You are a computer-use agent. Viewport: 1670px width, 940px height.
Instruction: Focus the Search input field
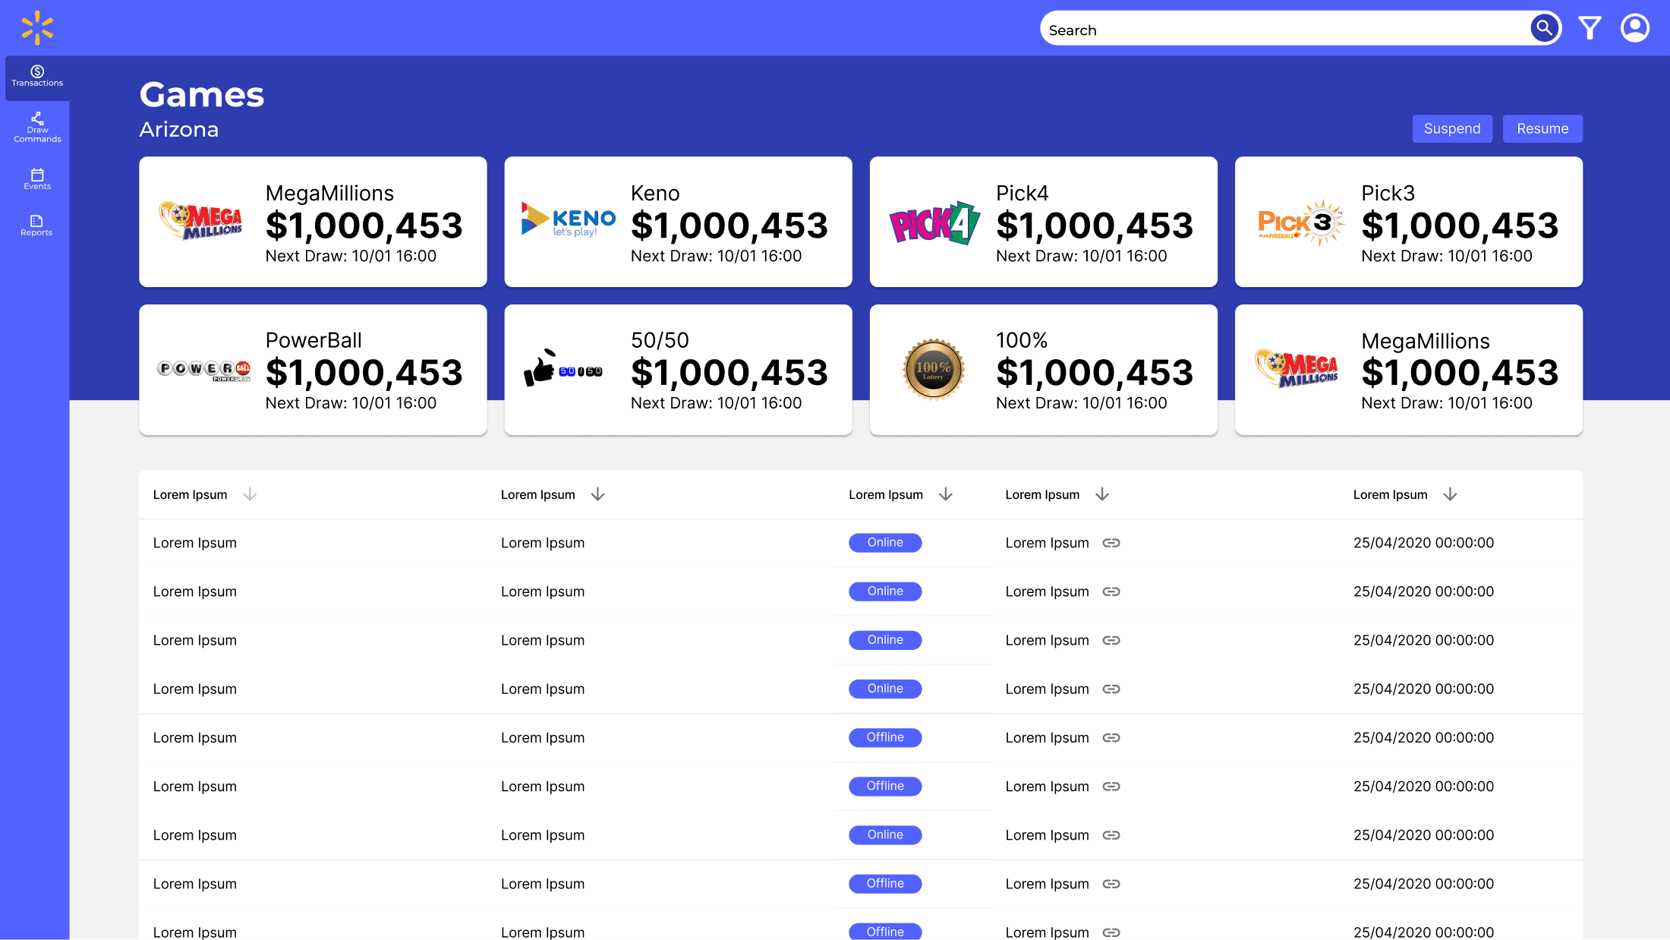pos(1283,30)
